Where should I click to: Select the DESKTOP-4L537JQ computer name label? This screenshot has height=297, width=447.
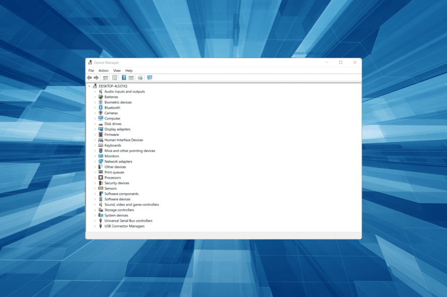[113, 86]
